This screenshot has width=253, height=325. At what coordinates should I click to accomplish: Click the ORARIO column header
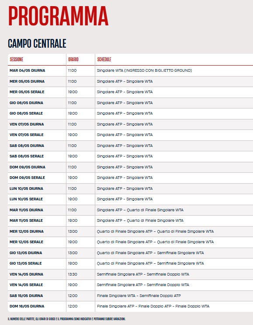point(73,59)
